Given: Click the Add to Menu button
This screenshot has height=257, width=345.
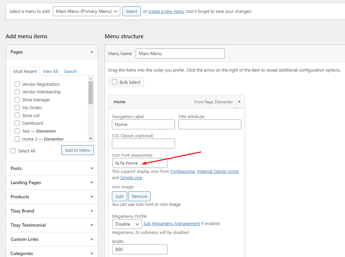Looking at the screenshot, I should pyautogui.click(x=78, y=150).
